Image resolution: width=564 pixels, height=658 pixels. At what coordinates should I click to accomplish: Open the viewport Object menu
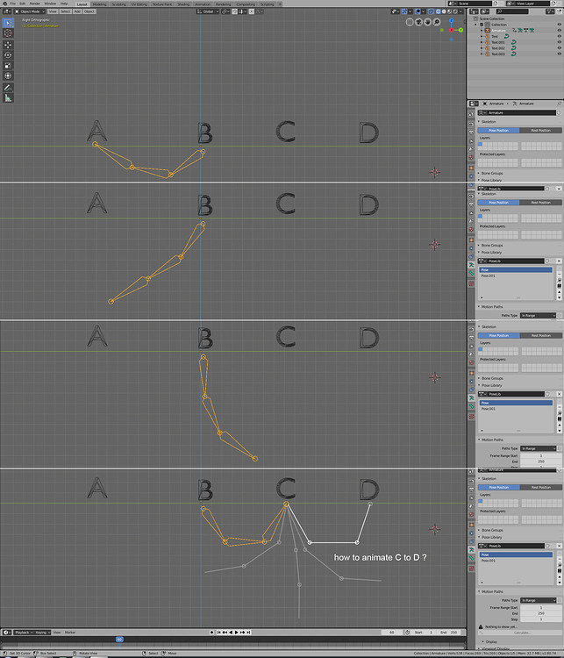click(x=89, y=11)
